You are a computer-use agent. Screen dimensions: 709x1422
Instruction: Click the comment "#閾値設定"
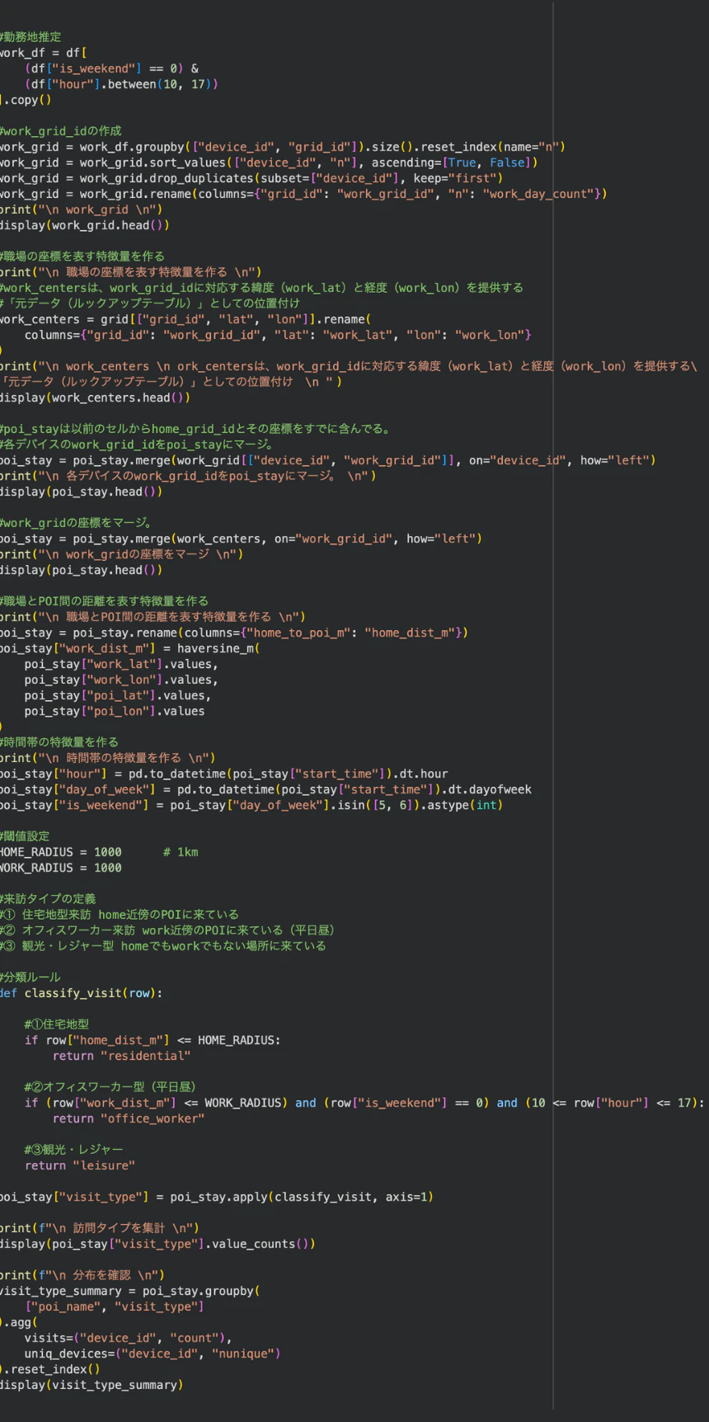click(x=25, y=836)
